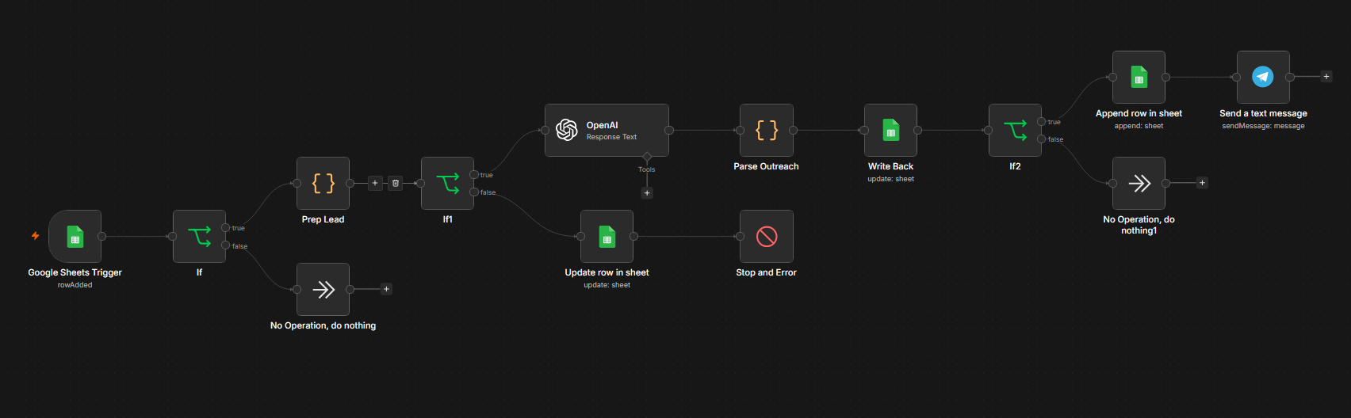The width and height of the screenshot is (1351, 418).
Task: Click the 'If1' node label
Action: pos(447,219)
